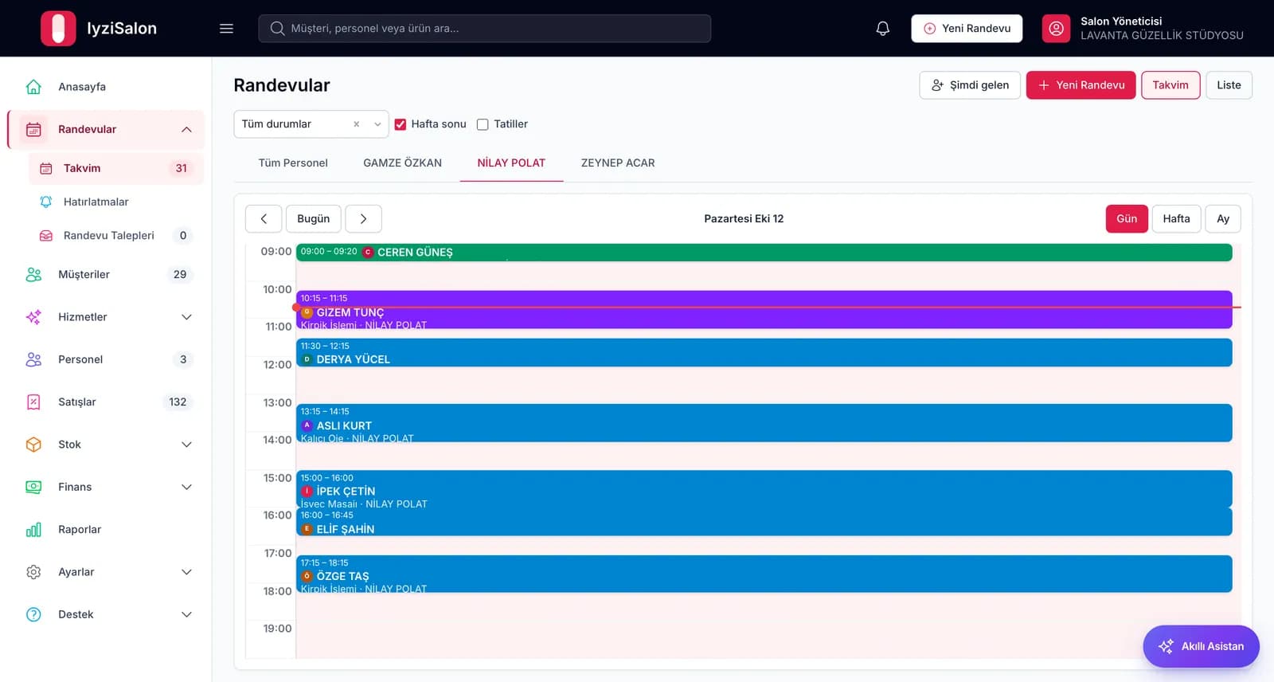1274x682 pixels.
Task: Click the Raporlar bar chart icon
Action: point(33,530)
